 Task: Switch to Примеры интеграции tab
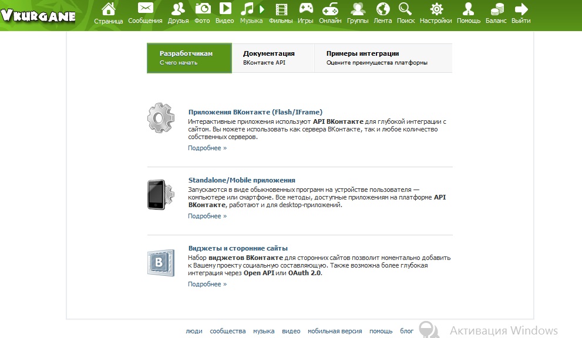click(383, 58)
